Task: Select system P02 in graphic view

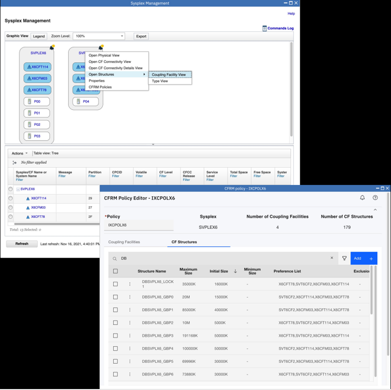Action: pyautogui.click(x=37, y=124)
